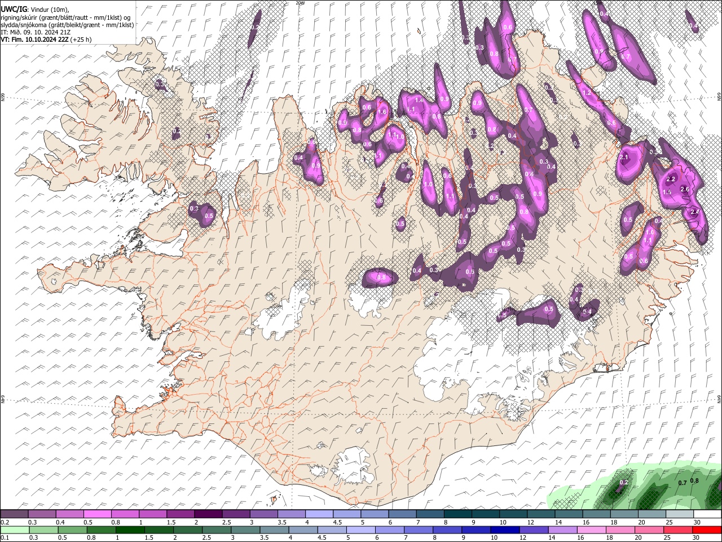The height and width of the screenshot is (542, 722).
Task: Click the 'VT: Fim. 10.10.2024 22Z (+25 h)' line
Action: point(46,40)
